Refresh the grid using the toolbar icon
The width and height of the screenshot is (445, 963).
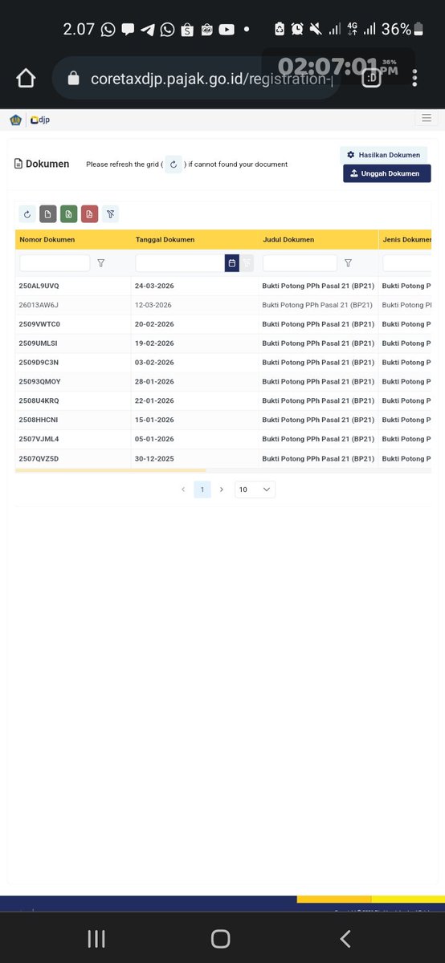coord(27,214)
